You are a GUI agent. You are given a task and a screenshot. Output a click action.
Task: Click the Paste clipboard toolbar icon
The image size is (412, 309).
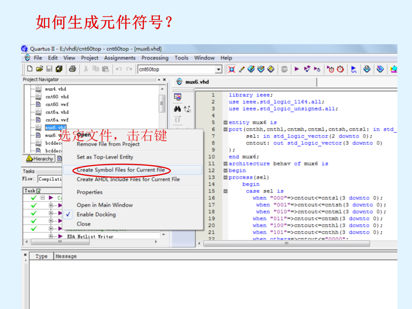point(105,69)
